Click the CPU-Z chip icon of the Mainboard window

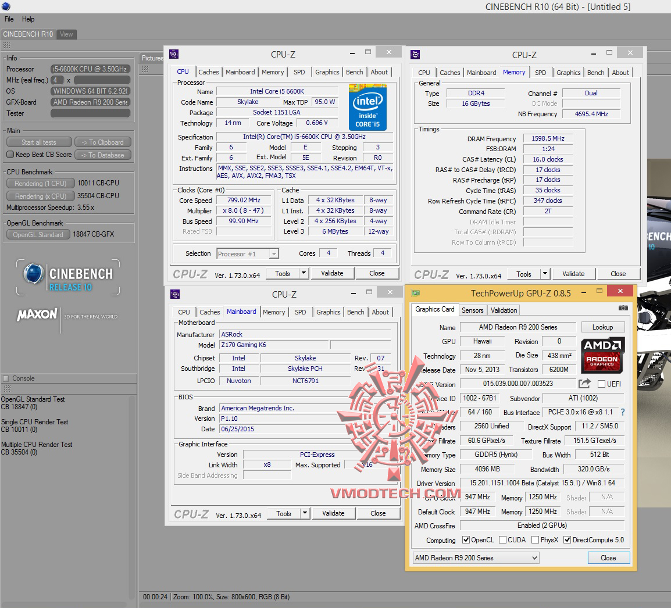(x=174, y=294)
